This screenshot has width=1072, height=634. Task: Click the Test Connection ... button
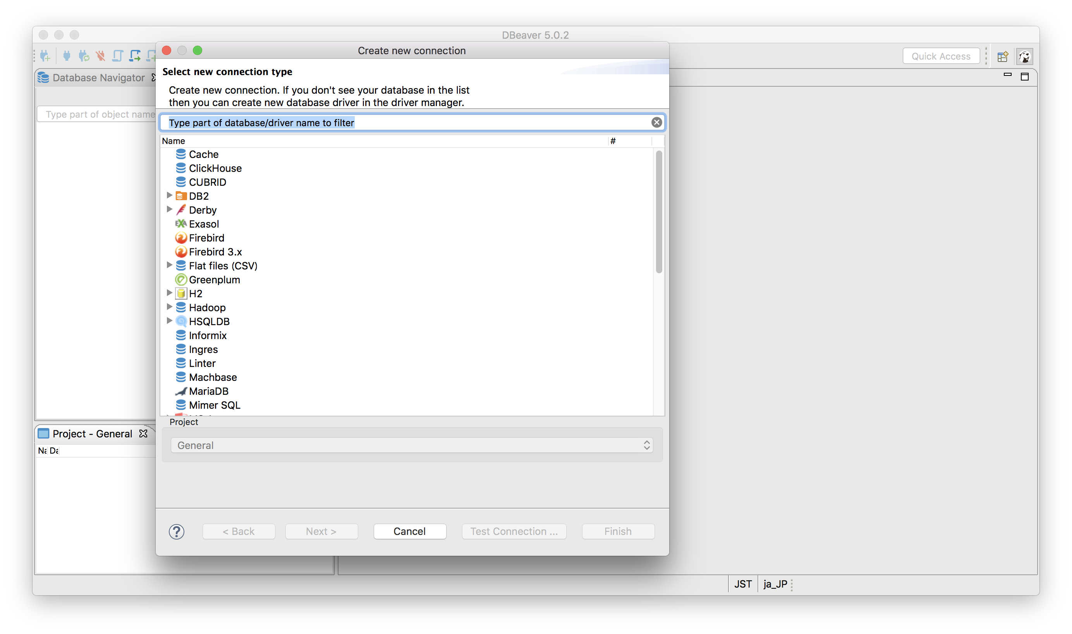(x=514, y=531)
